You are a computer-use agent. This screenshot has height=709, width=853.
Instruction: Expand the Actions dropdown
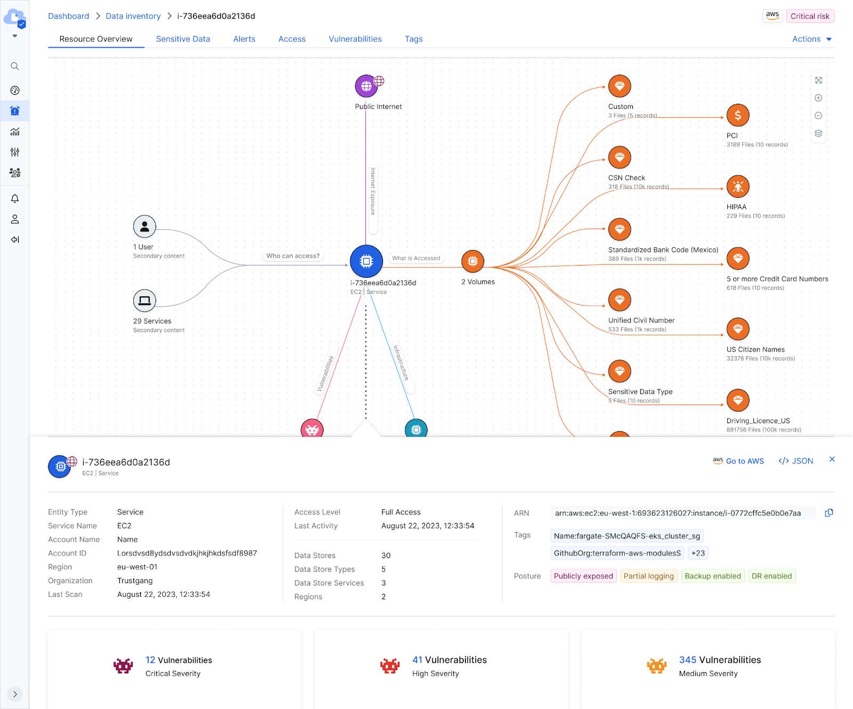811,39
